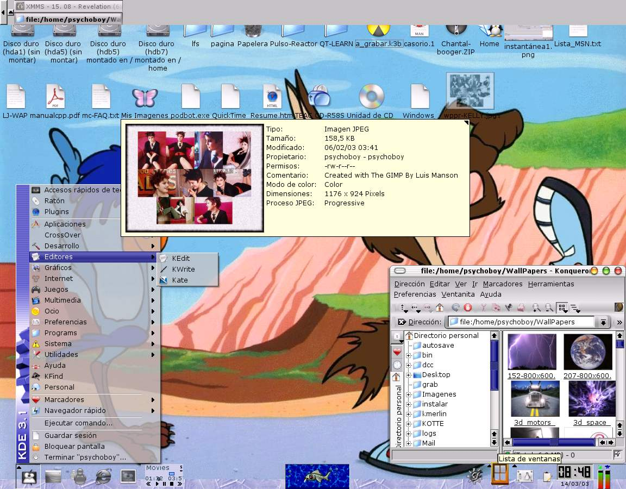Viewport: 626px width, 489px height.
Task: Select KWrite from Editores submenu
Action: 187,269
